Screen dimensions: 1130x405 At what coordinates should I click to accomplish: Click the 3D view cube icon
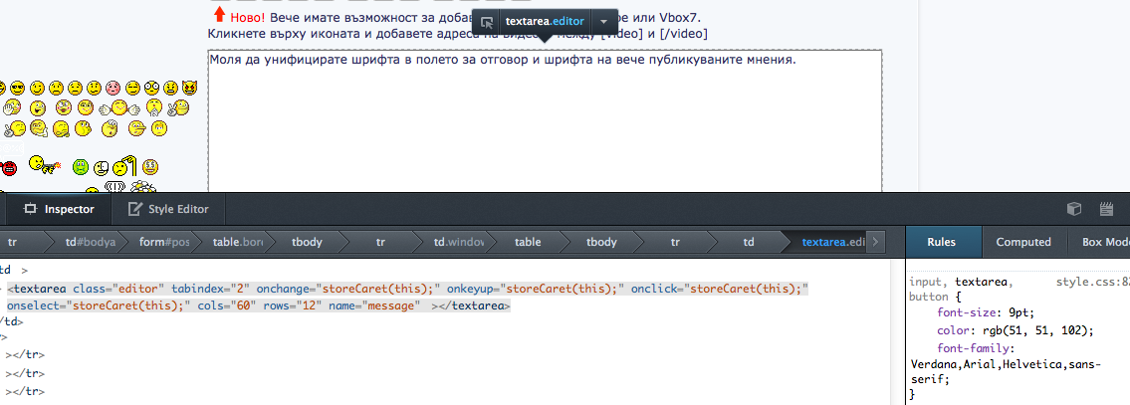[x=1073, y=209]
